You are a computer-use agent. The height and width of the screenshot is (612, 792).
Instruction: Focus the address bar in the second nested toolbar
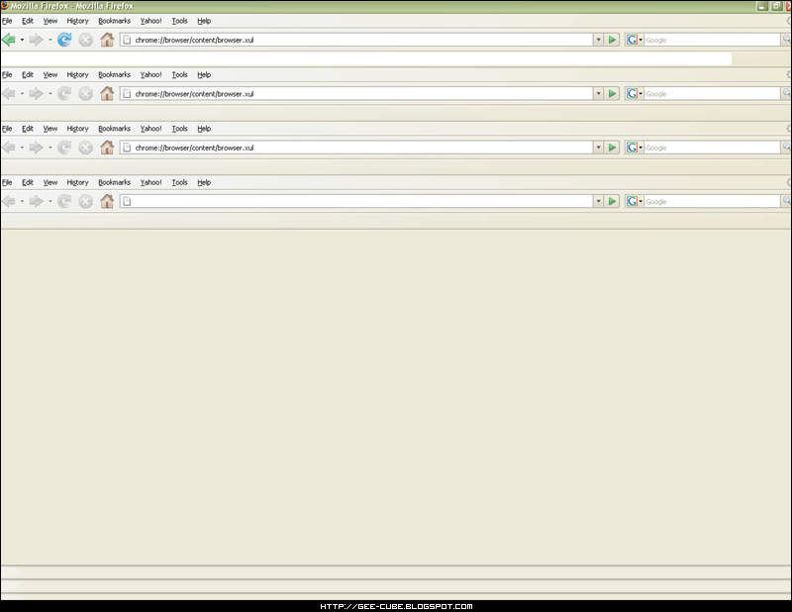click(x=356, y=93)
